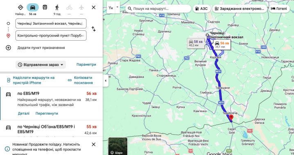Screen dimensions: 294x155
Task: Choose flight travel mode
Action: point(81,7)
